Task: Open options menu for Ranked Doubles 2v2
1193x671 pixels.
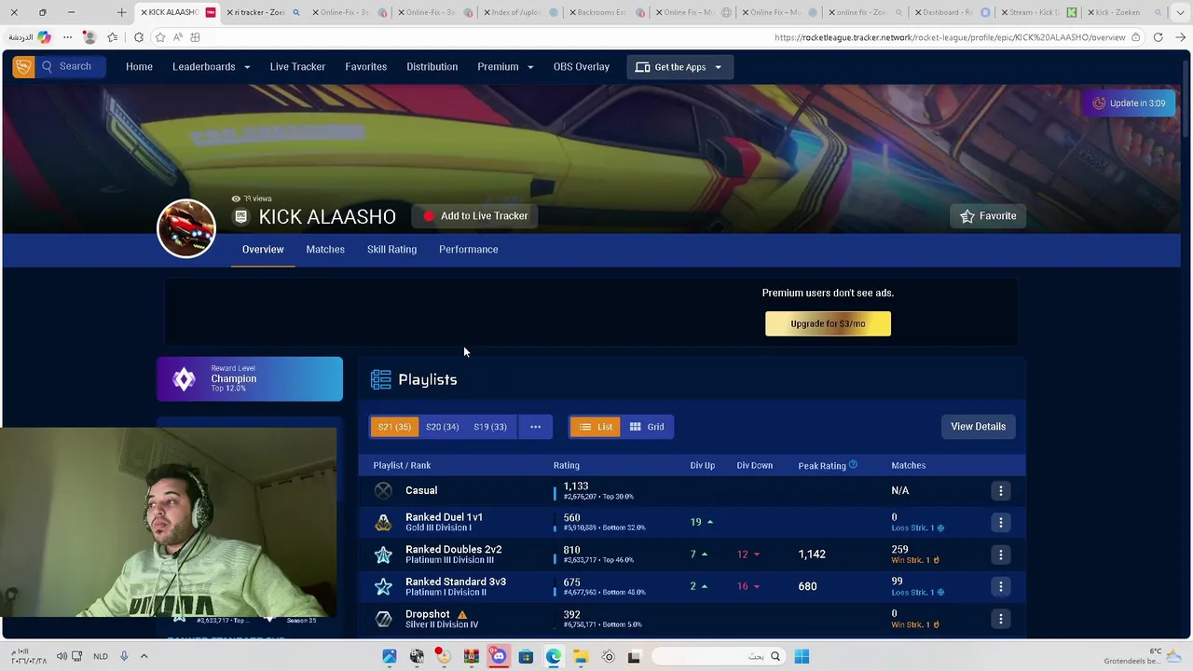Action: point(1000,555)
